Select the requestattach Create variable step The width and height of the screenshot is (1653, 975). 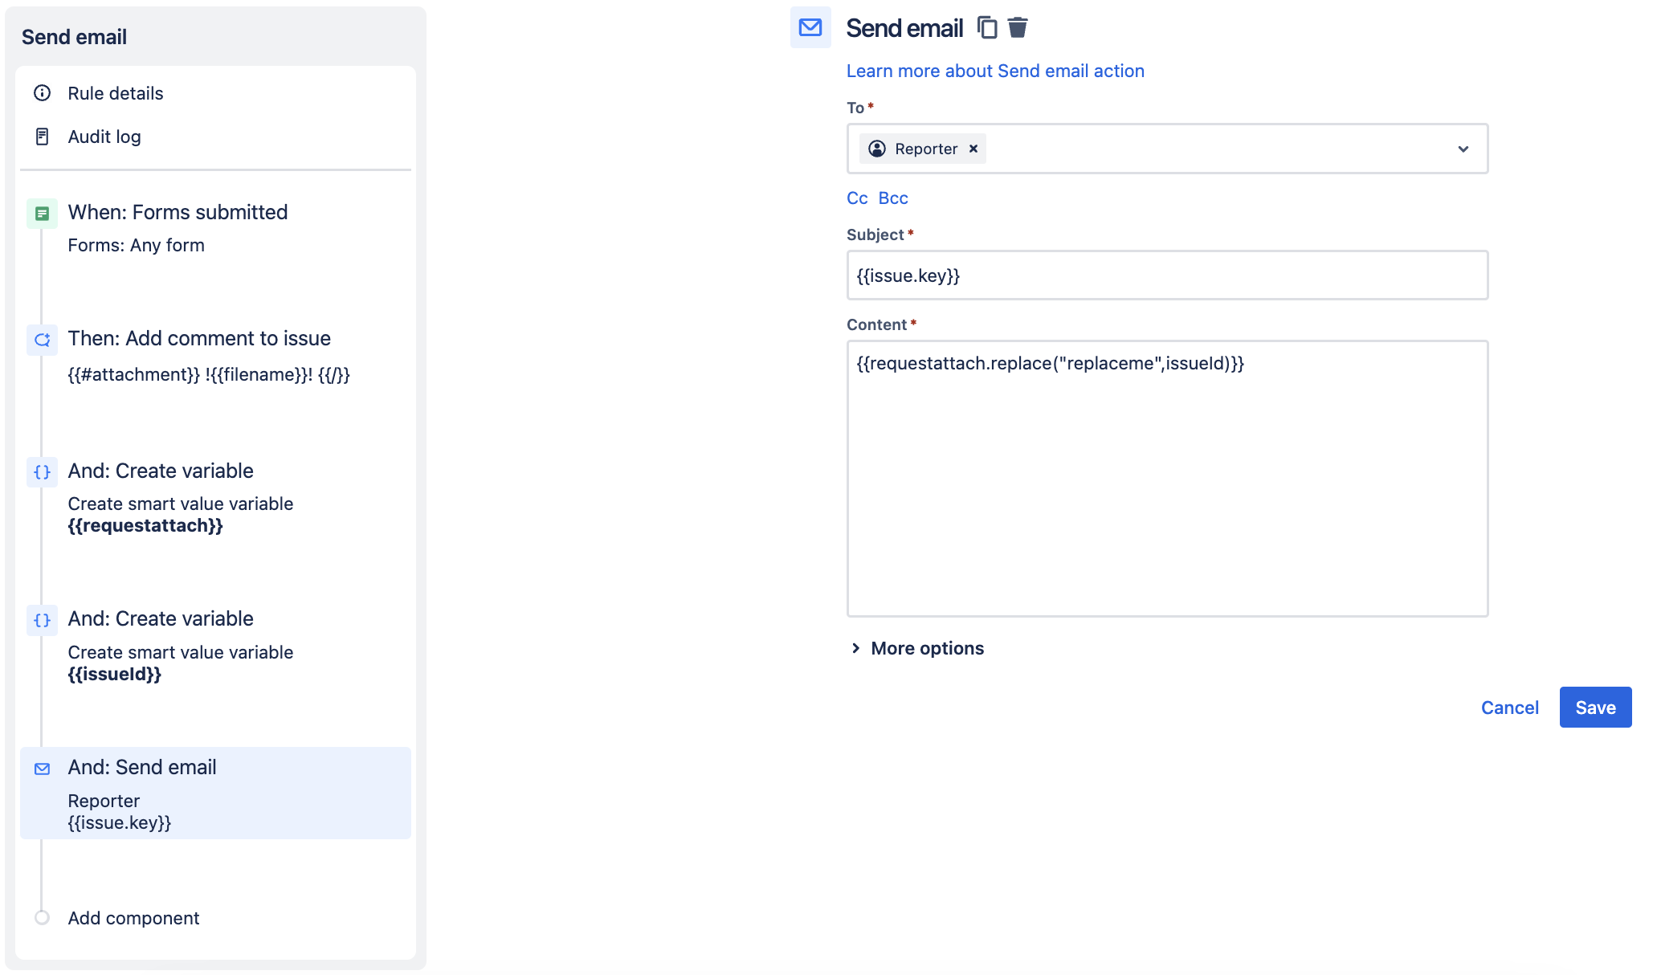tap(161, 471)
